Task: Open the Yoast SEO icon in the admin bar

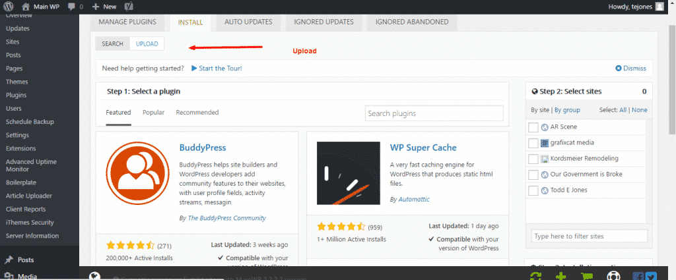Action: pos(128,7)
